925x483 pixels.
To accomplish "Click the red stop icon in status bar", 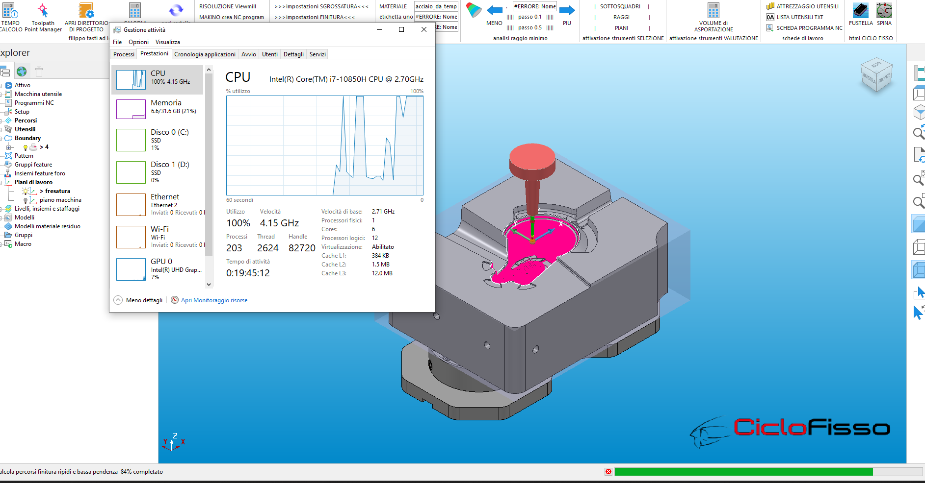I will point(608,472).
